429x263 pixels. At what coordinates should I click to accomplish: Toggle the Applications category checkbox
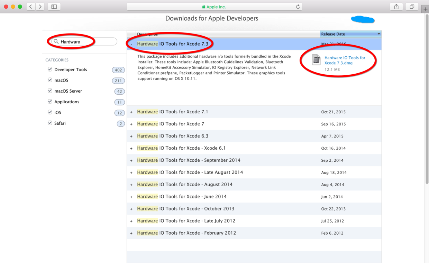click(50, 101)
